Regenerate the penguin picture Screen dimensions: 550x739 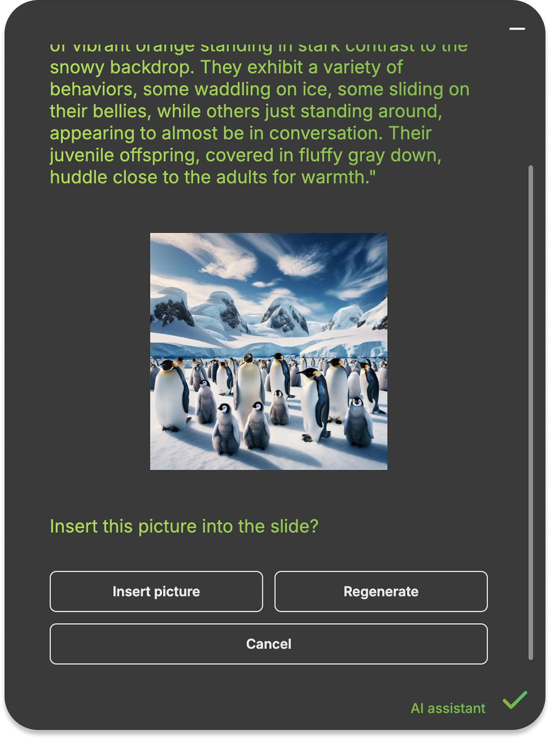coord(381,592)
